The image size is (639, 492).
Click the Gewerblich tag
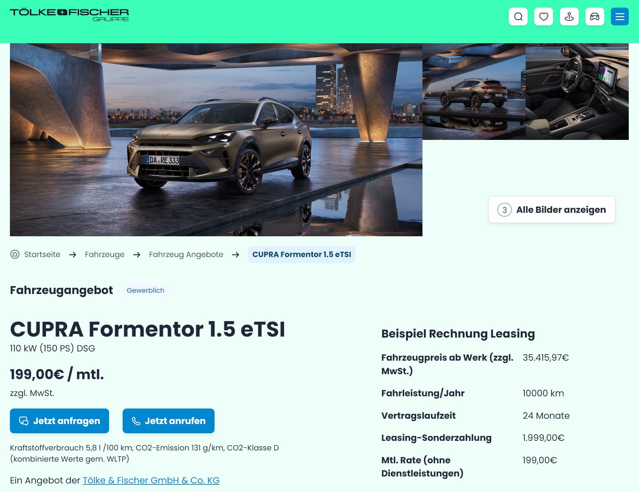click(x=145, y=290)
